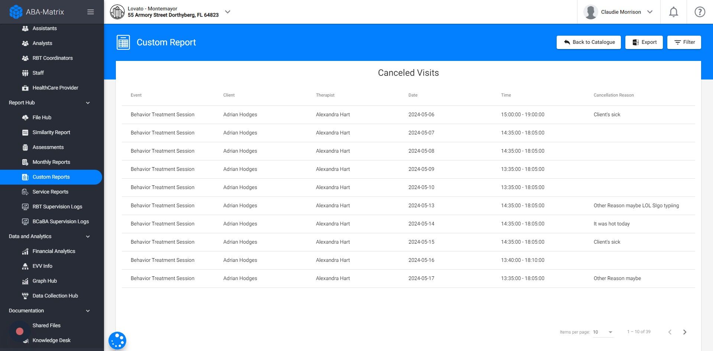The image size is (713, 351).
Task: Click the Similarity Report icon
Action: click(25, 132)
